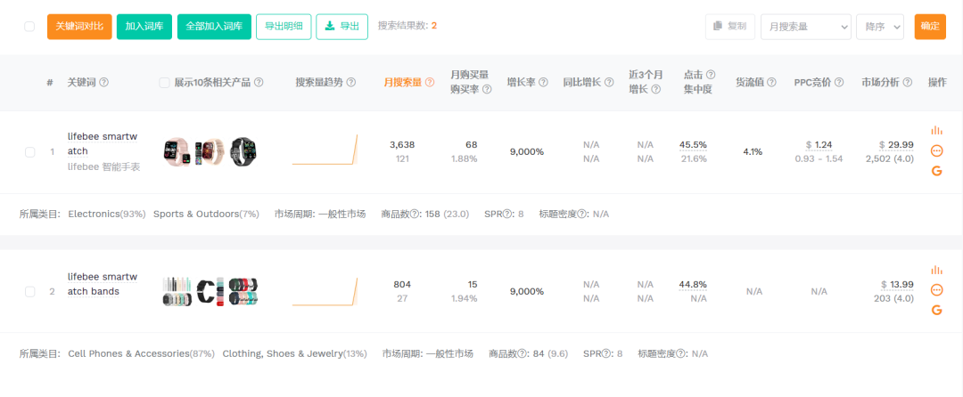
Task: Click the $ 29.99 market price value
Action: [896, 144]
